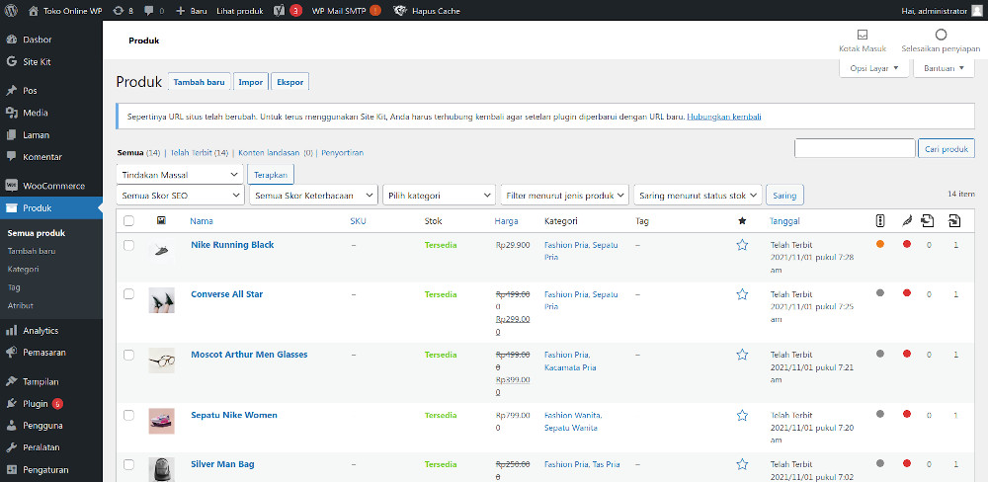Image resolution: width=988 pixels, height=482 pixels.
Task: Check the Sepatu Nike Women row checkbox
Action: (x=128, y=415)
